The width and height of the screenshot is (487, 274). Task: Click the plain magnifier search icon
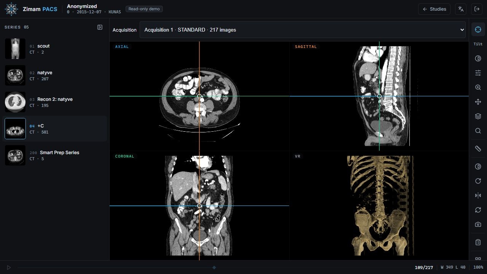[478, 131]
